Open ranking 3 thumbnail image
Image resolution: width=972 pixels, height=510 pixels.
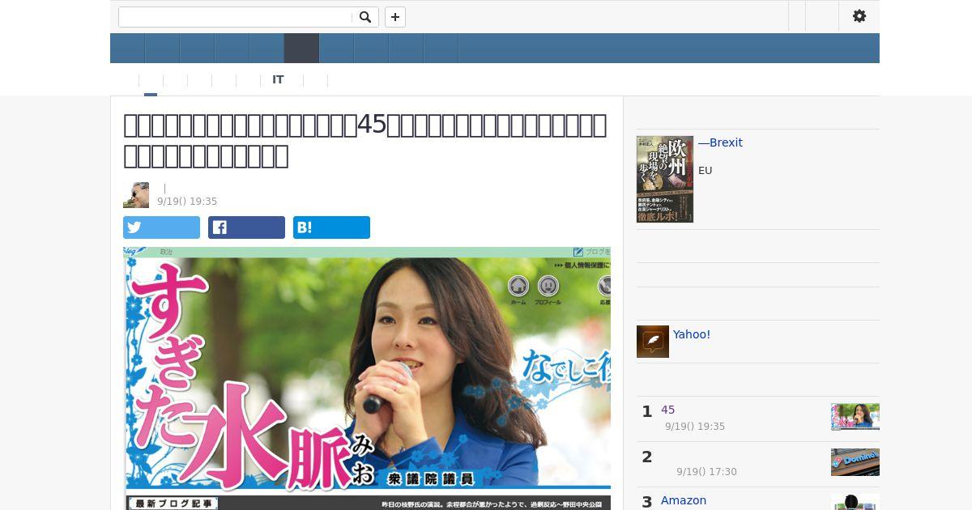coord(855,502)
